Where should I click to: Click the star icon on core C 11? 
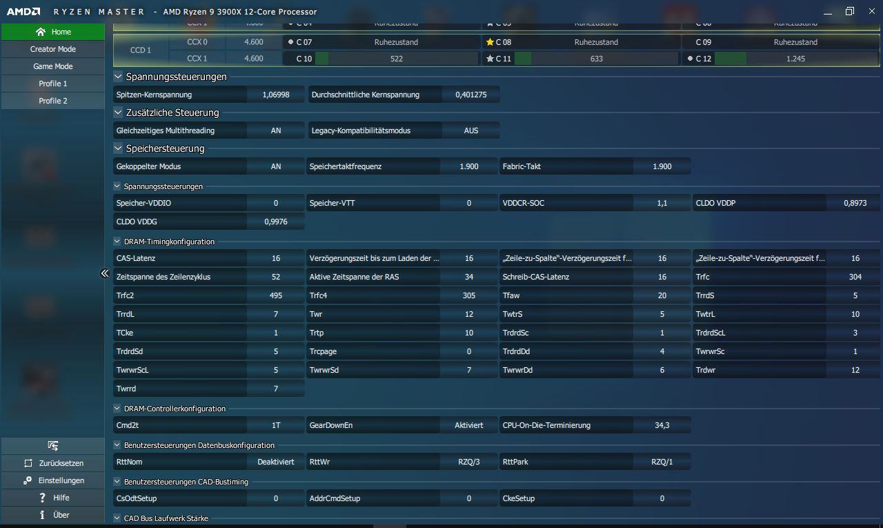coord(490,59)
